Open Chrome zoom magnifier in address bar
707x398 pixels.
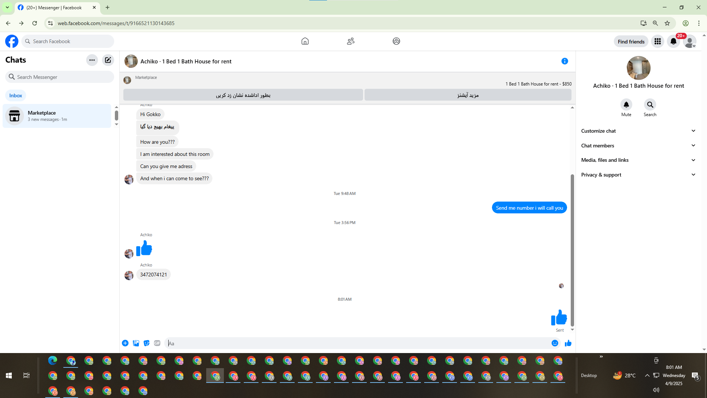point(655,23)
